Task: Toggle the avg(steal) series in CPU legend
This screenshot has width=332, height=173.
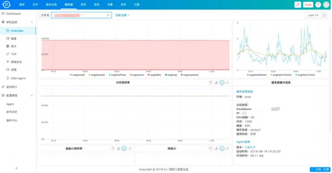Action: (x=77, y=75)
